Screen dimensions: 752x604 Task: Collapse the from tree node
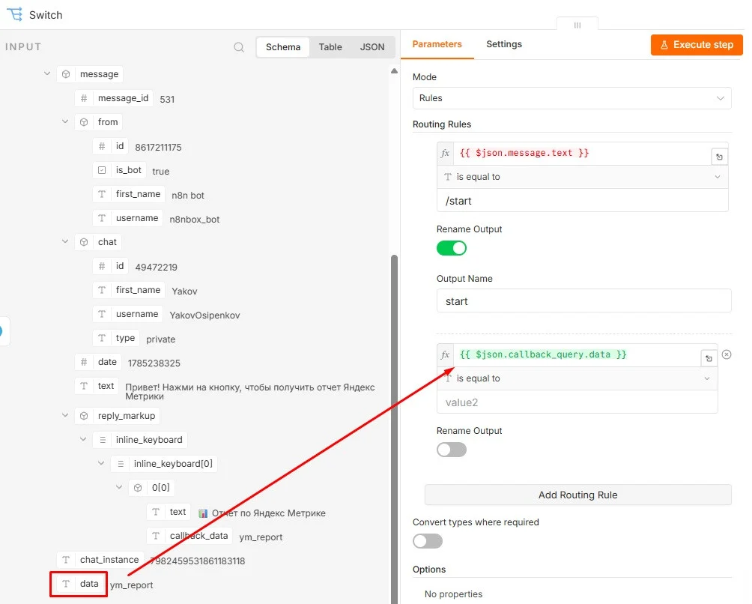[x=65, y=121]
